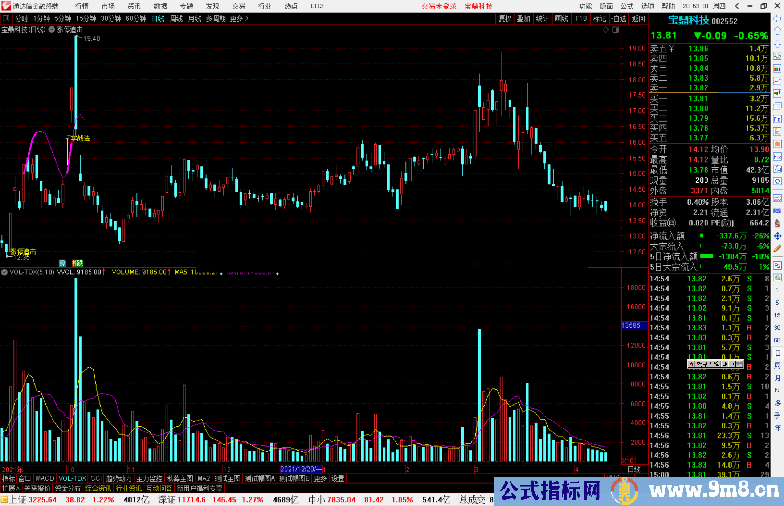Image resolution: width=784 pixels, height=506 pixels.
Task: Toggle the diamond marker icon above chart
Action: click(x=605, y=30)
